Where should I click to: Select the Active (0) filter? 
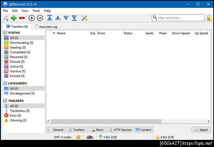(24, 67)
